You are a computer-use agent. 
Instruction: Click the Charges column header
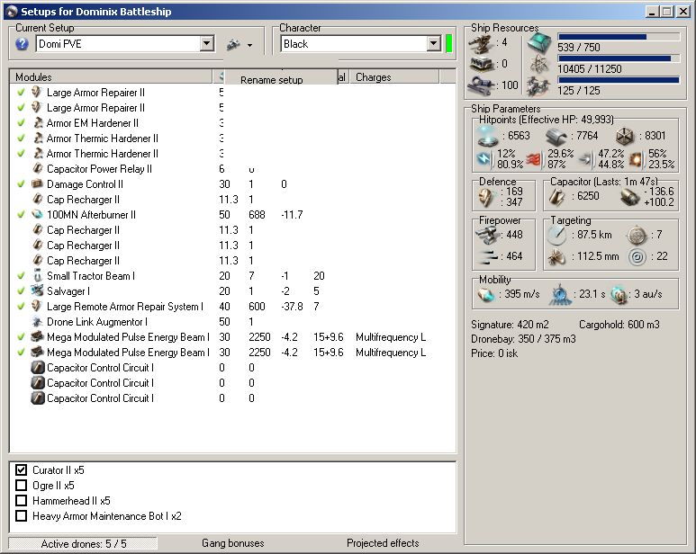tap(394, 76)
